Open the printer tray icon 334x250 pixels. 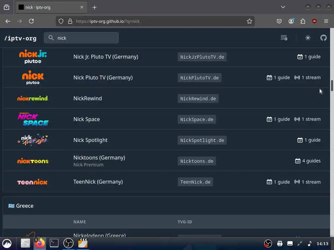280,243
